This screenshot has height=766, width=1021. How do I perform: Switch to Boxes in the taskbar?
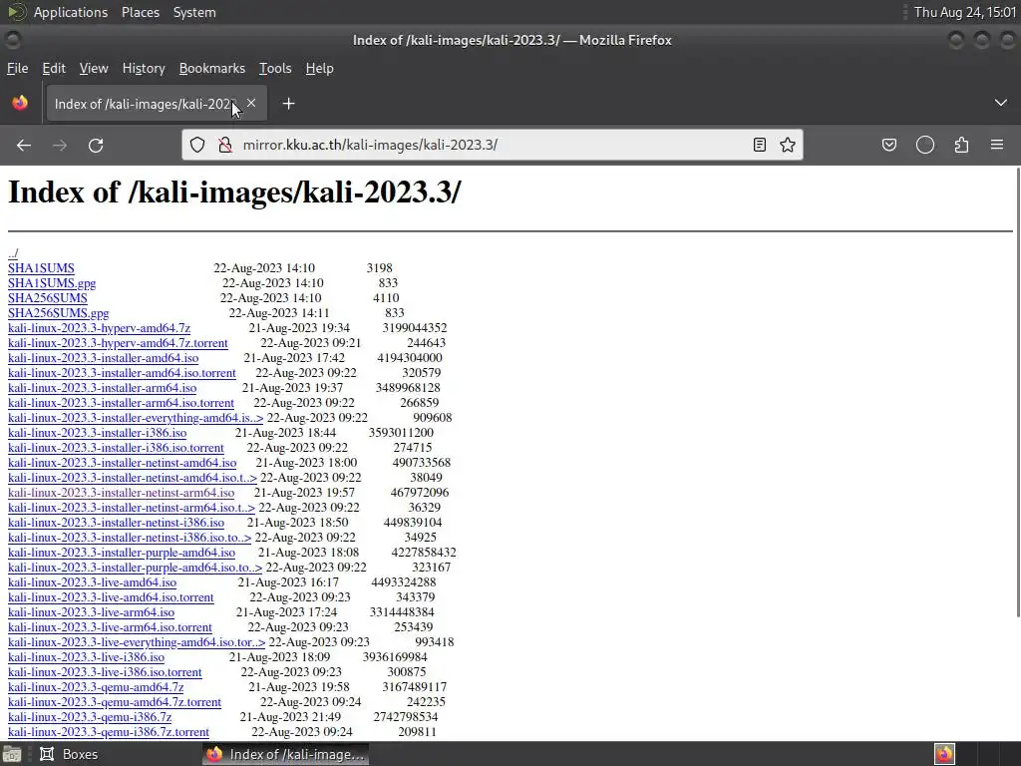click(69, 754)
